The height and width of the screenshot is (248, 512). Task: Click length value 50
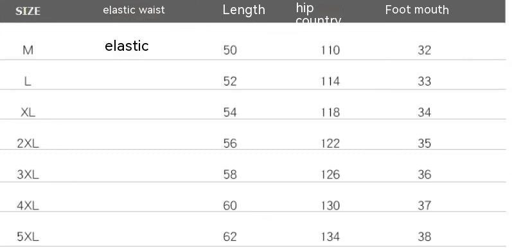[230, 50]
